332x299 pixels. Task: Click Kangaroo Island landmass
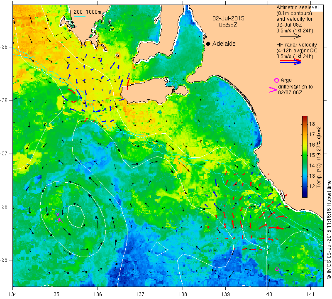pyautogui.click(x=148, y=91)
